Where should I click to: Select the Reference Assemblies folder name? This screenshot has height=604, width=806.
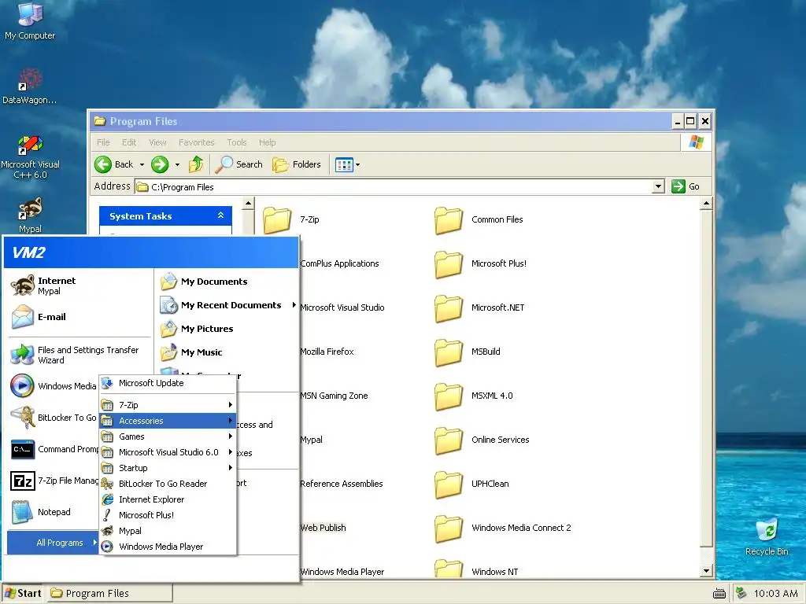point(342,484)
